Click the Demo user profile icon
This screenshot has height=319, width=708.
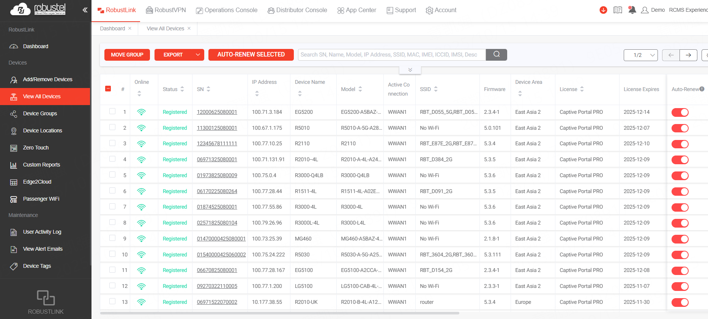point(645,10)
